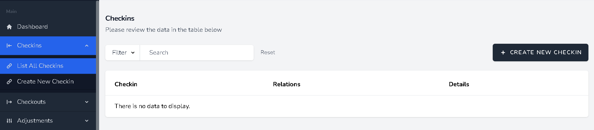The height and width of the screenshot is (130, 594).
Task: Open Create New Checkin sidebar item
Action: [x=45, y=82]
